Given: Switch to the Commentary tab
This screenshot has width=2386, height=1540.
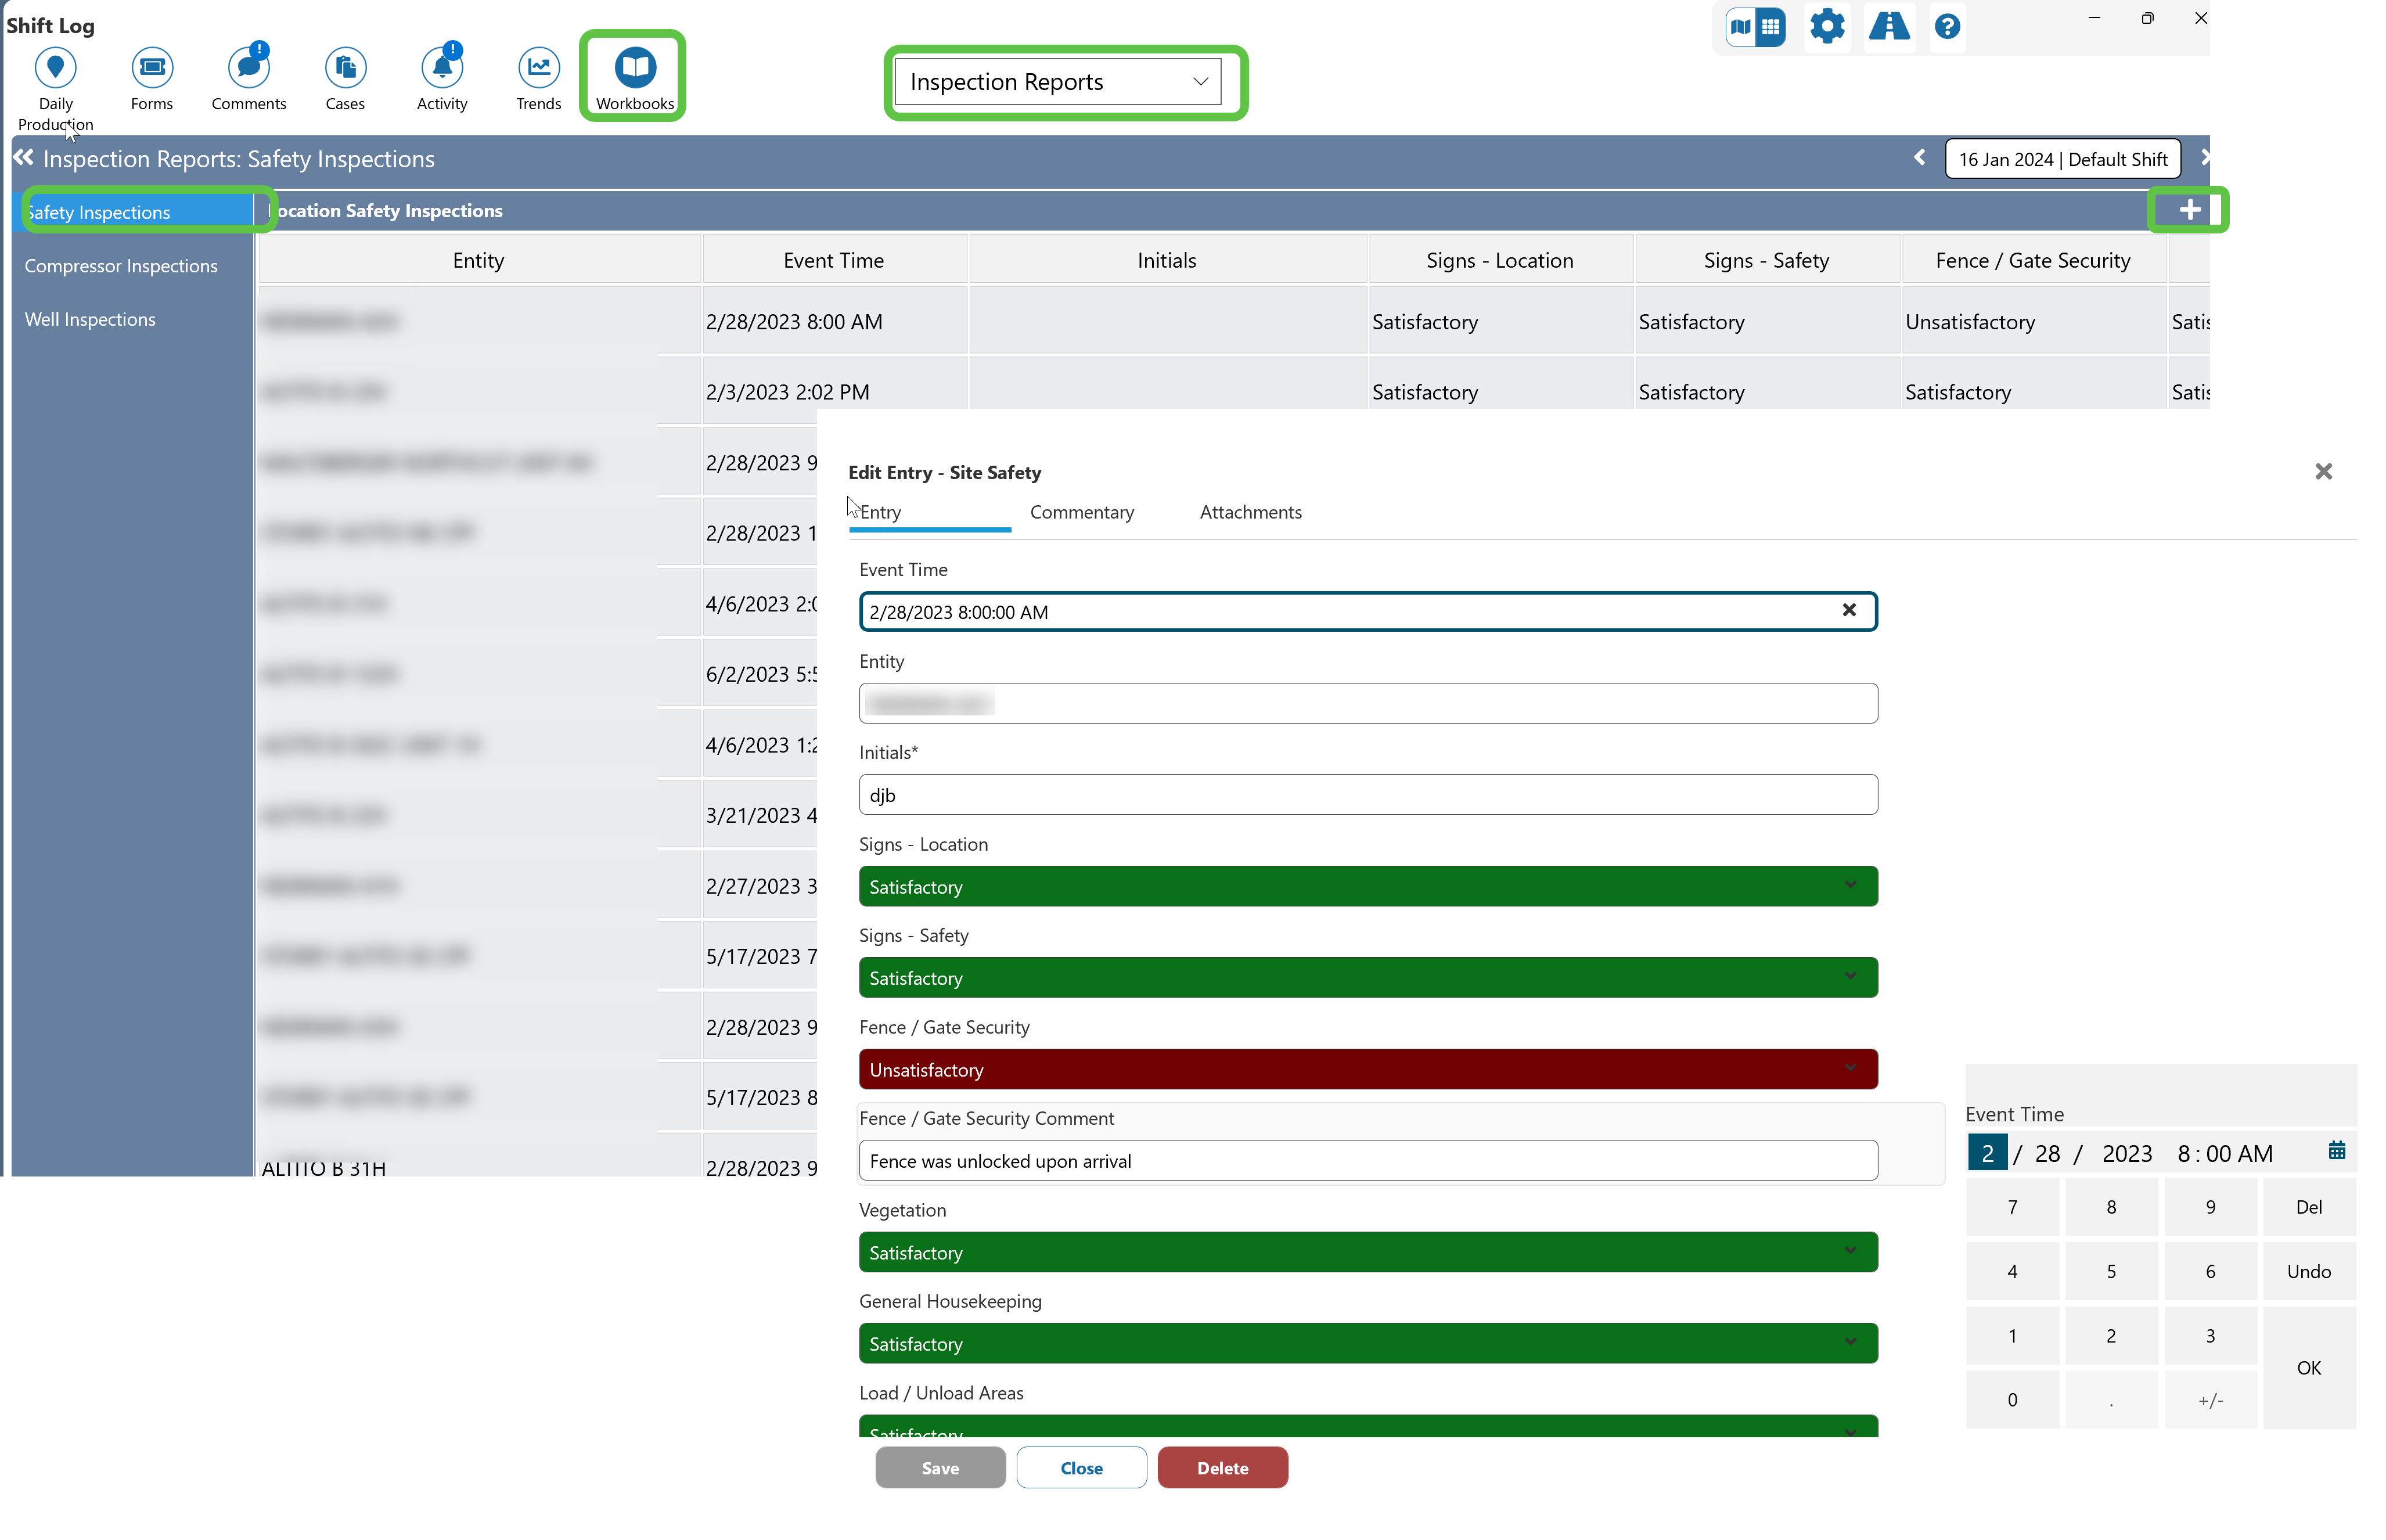Looking at the screenshot, I should (1081, 512).
